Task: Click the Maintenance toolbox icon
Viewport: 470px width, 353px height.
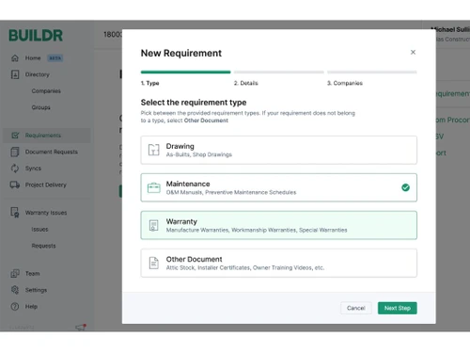Action: tap(153, 187)
